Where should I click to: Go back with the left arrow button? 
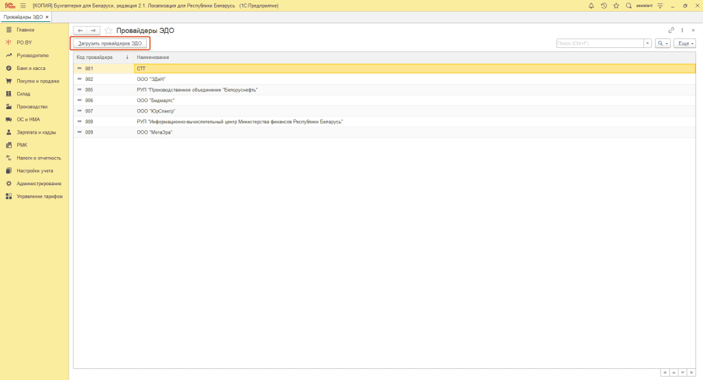[80, 31]
